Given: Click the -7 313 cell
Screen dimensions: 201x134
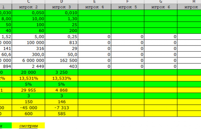Looking at the screenshot, I should tap(61, 108).
